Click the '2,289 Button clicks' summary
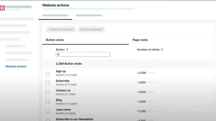This screenshot has height=121, width=216. [69, 64]
